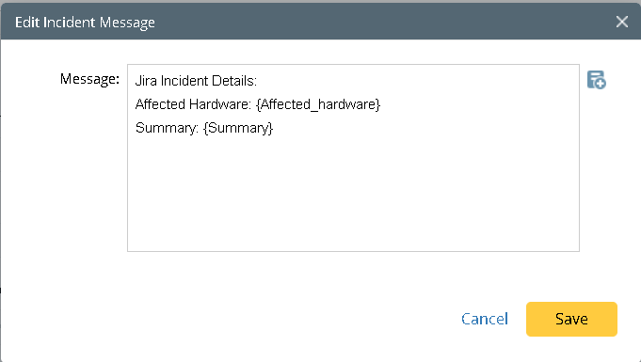Save the incident message
The image size is (641, 362).
pyautogui.click(x=571, y=319)
